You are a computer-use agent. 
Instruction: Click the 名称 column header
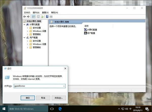tap(86, 26)
